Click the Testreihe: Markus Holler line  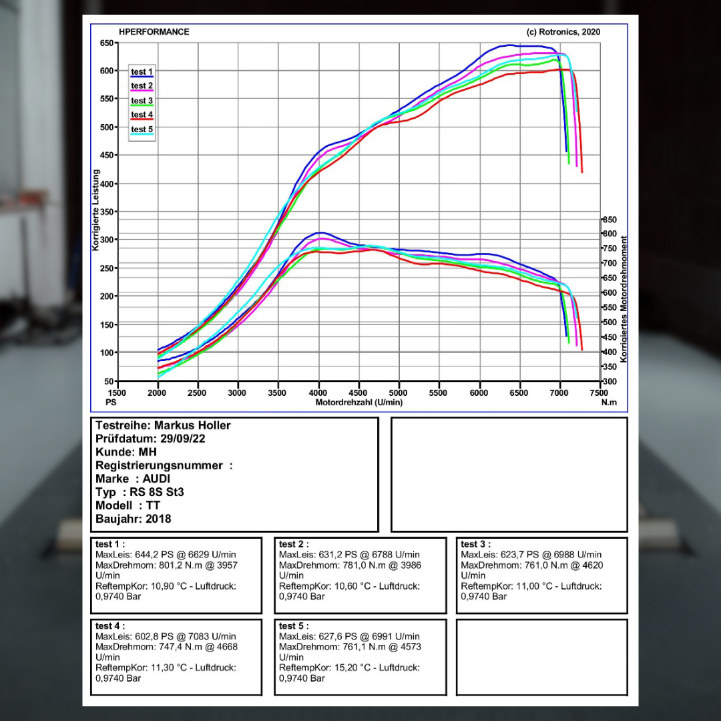pos(163,425)
